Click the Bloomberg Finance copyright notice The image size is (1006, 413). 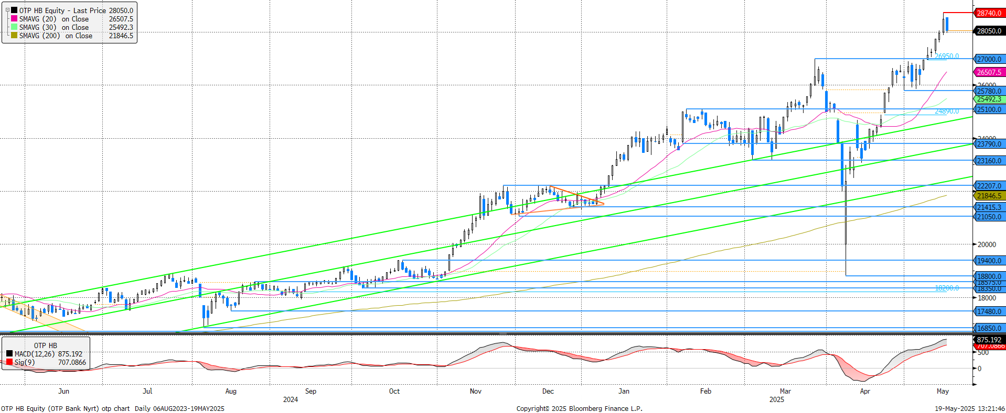coord(579,408)
